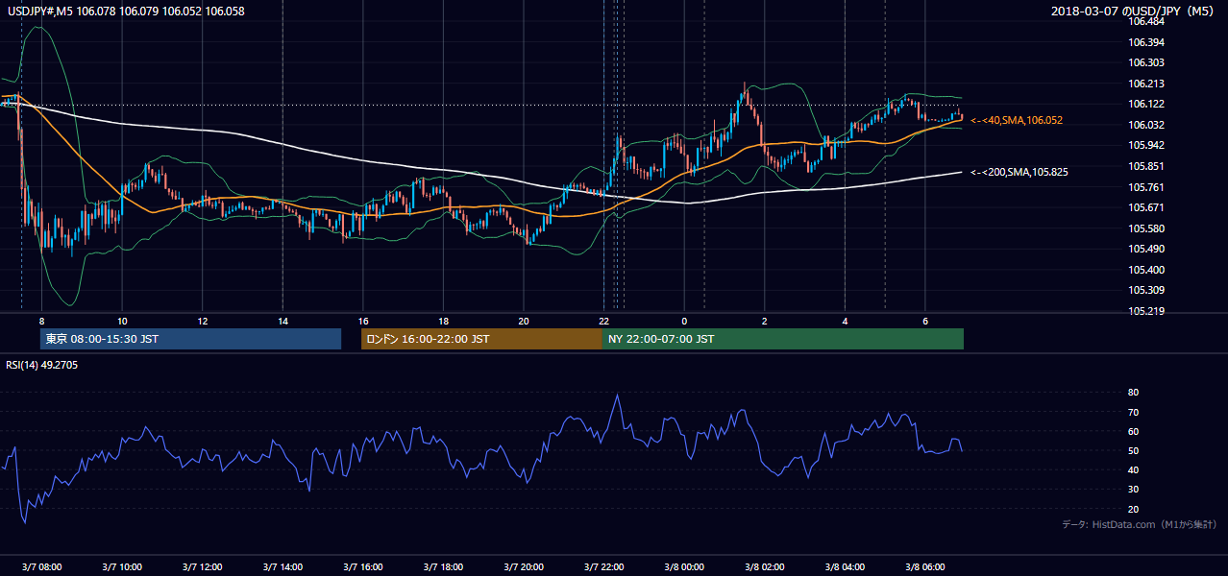Click the USDJPY#,M5 header quote text

pyautogui.click(x=125, y=11)
